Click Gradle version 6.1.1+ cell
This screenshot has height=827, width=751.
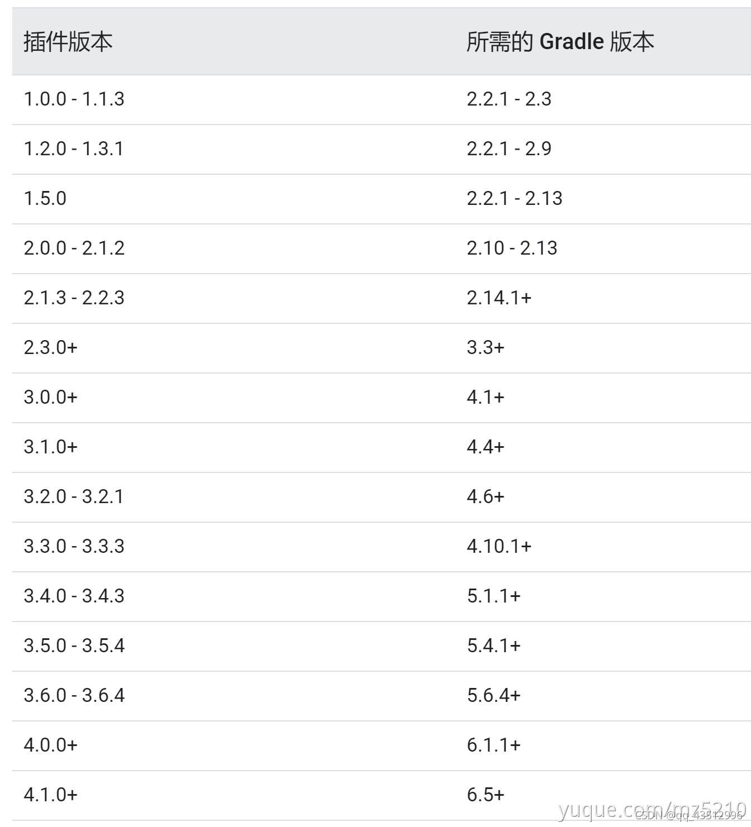tap(494, 745)
